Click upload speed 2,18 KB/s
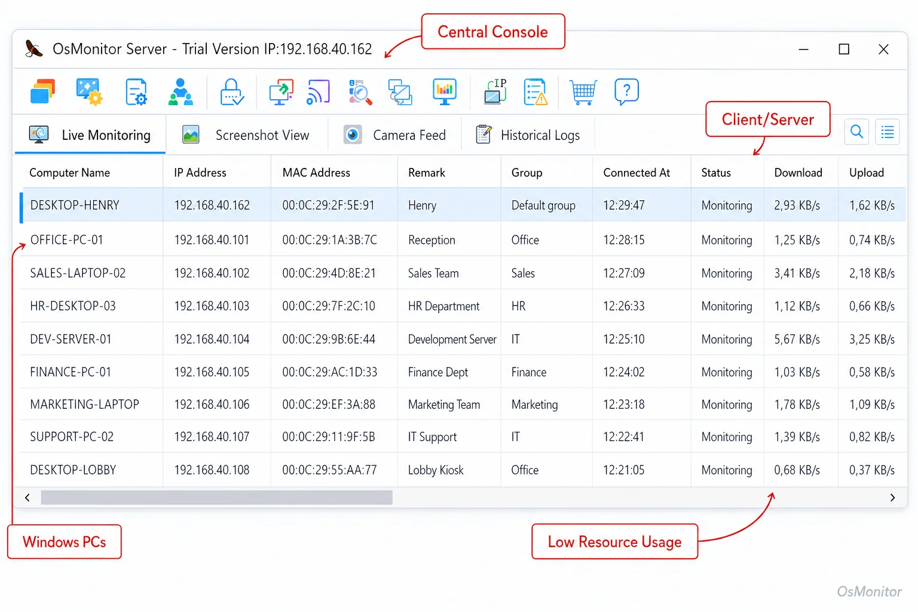The width and height of the screenshot is (918, 612). [x=872, y=273]
